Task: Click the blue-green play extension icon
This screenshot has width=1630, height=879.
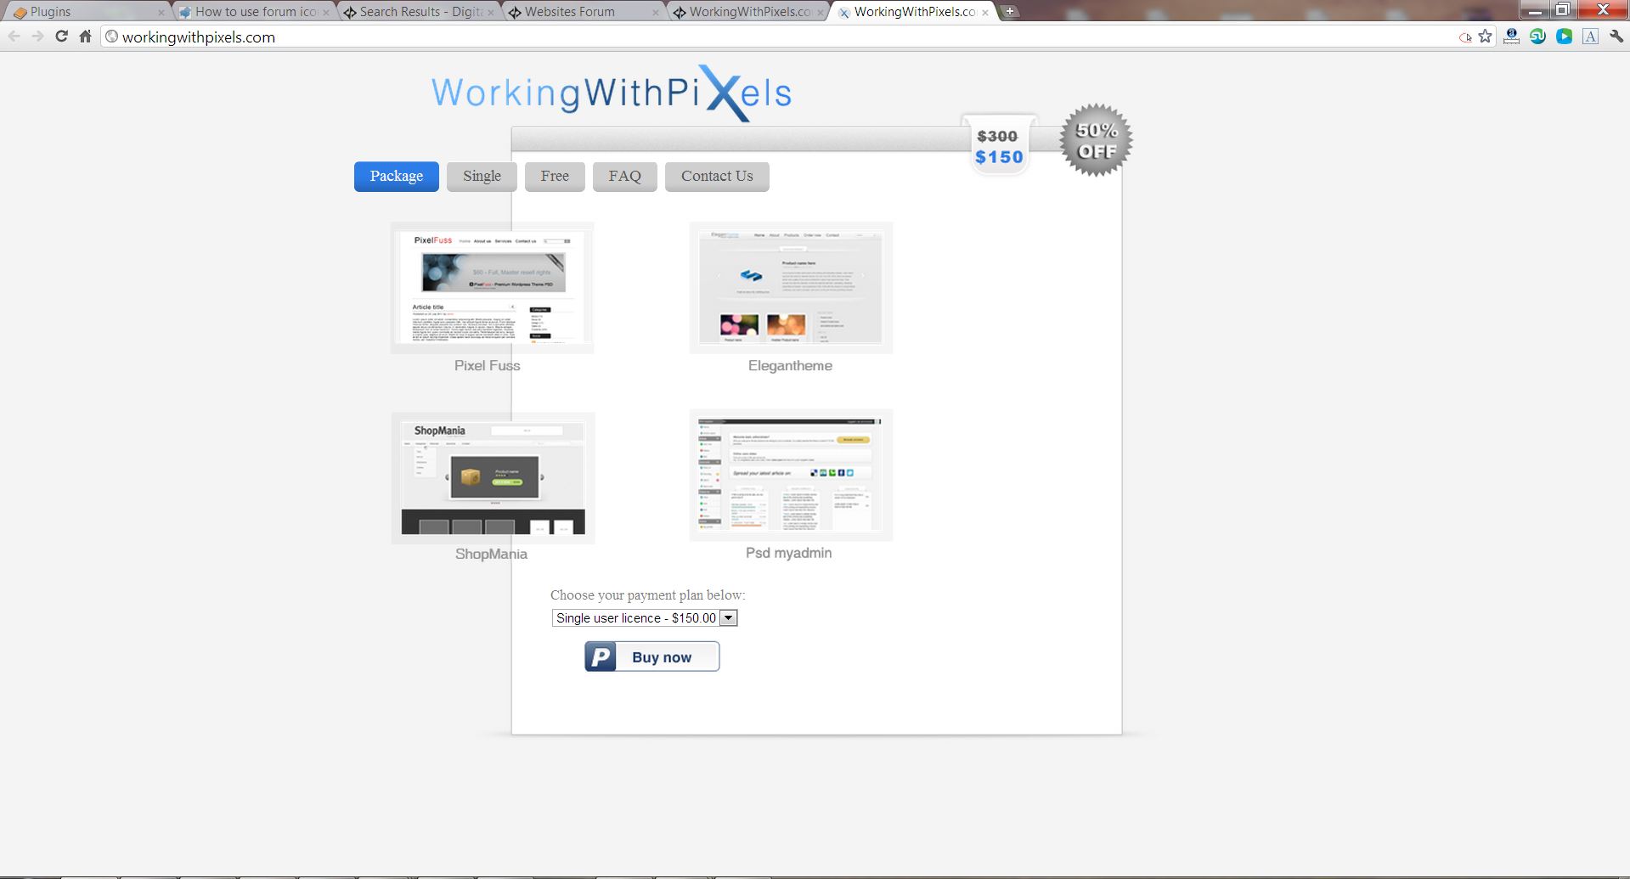Action: (1564, 37)
